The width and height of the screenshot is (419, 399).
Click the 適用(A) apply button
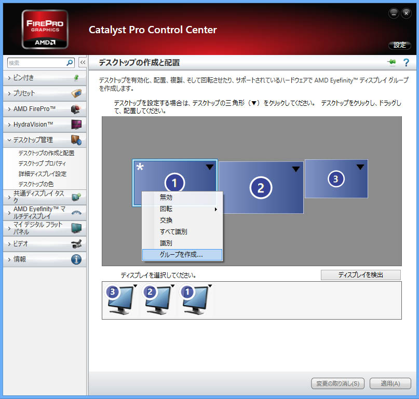click(x=390, y=383)
